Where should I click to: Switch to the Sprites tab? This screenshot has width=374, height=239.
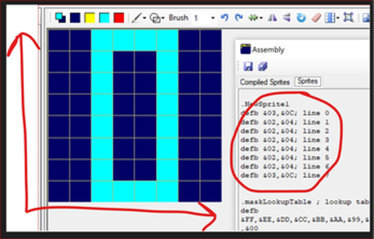click(x=308, y=82)
